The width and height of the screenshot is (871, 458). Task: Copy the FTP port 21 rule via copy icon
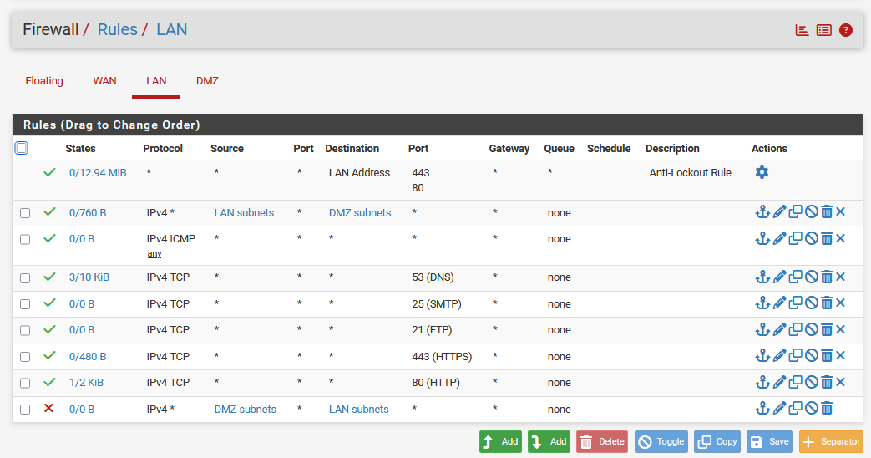point(795,329)
